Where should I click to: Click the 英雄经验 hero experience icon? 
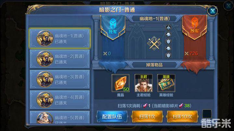pos(166,83)
